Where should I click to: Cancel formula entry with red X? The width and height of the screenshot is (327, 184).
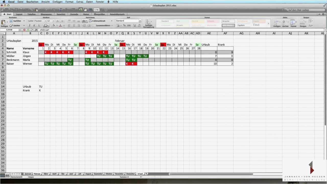point(24,30)
